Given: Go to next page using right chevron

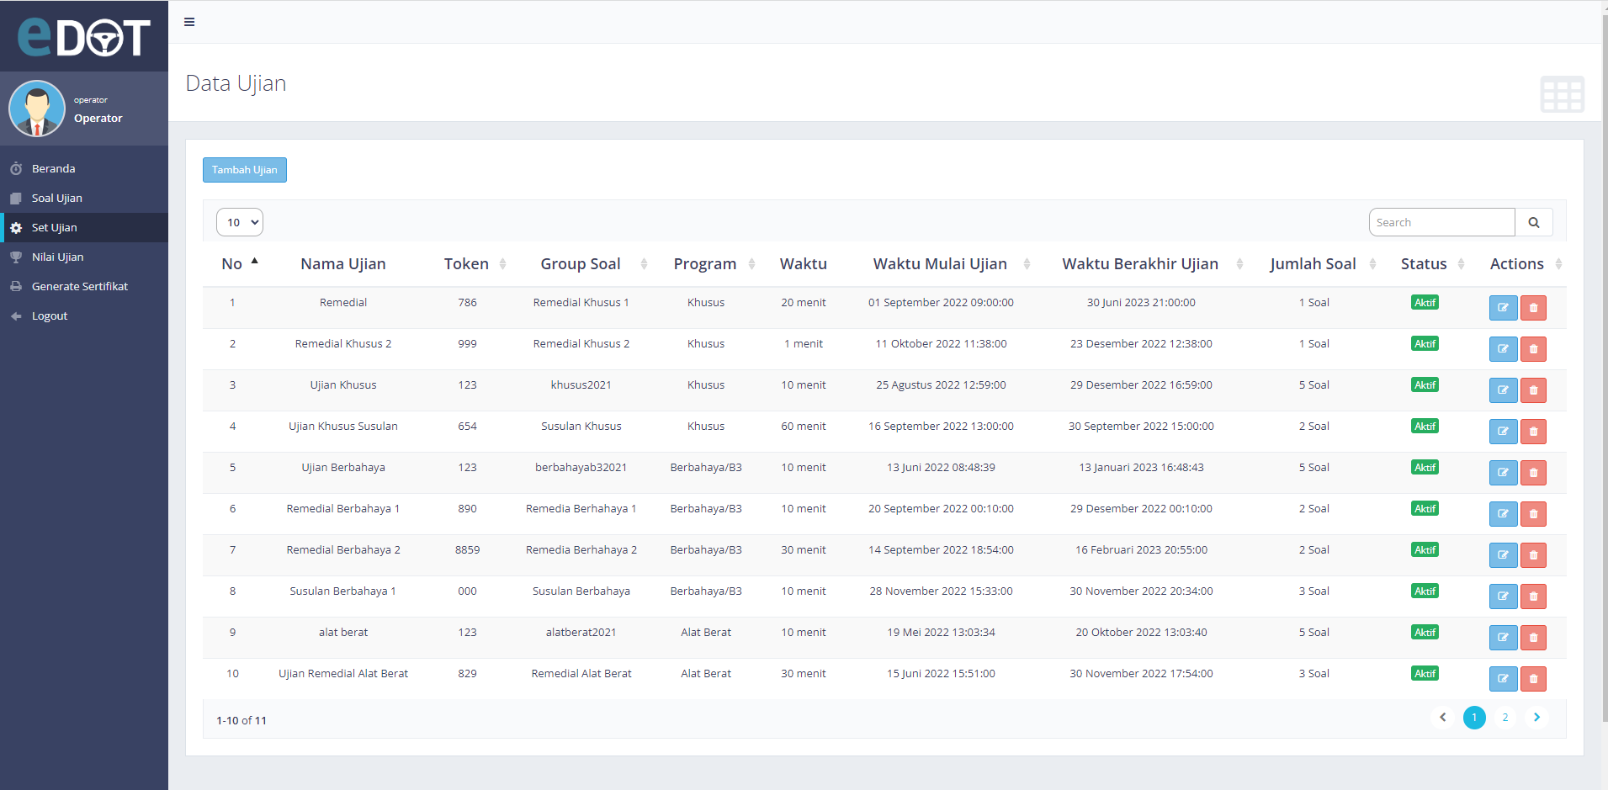Looking at the screenshot, I should (1536, 718).
